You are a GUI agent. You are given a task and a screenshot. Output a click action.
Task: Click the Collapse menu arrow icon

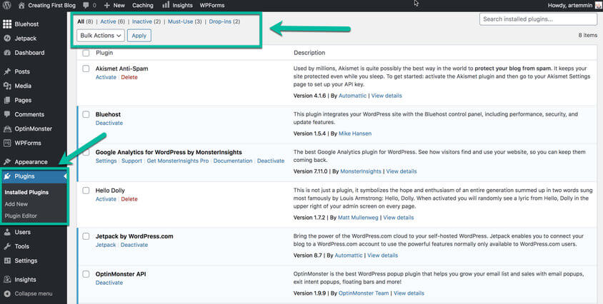(x=7, y=293)
